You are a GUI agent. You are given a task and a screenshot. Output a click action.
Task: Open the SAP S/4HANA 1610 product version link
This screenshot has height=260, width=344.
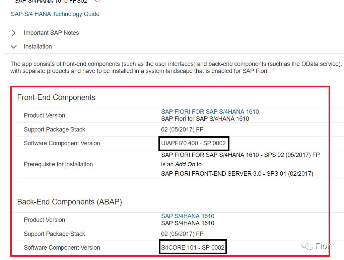coord(188,216)
